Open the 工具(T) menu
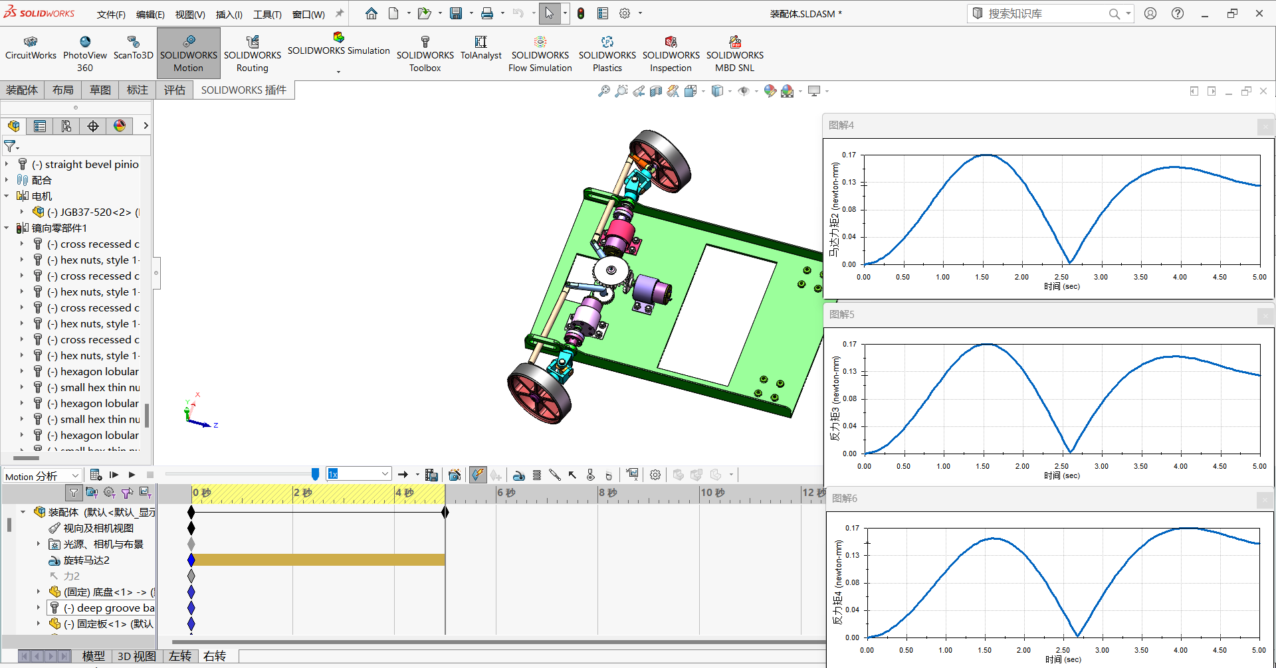1276x668 pixels. point(267,14)
